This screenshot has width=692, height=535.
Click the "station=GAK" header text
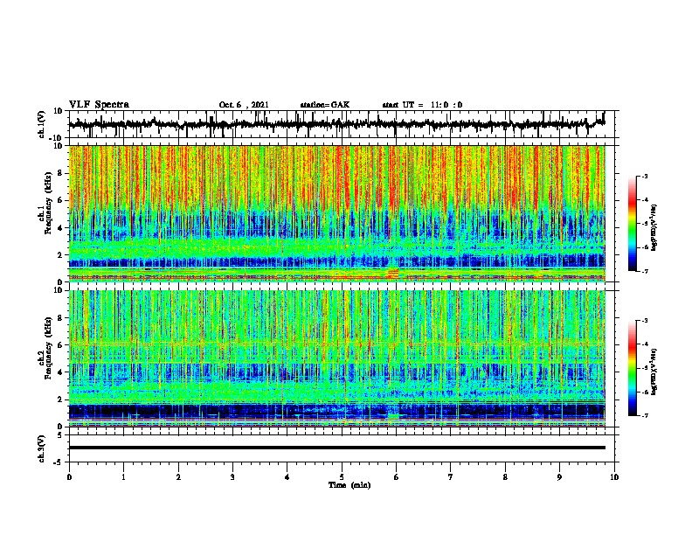pos(325,105)
